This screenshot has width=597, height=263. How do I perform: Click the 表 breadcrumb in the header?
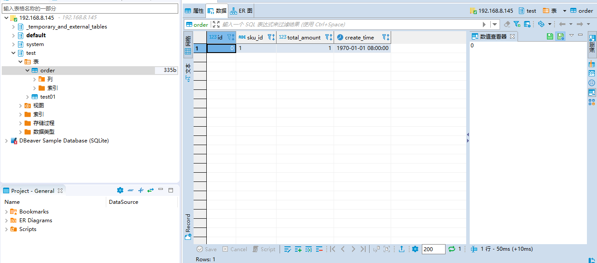550,11
